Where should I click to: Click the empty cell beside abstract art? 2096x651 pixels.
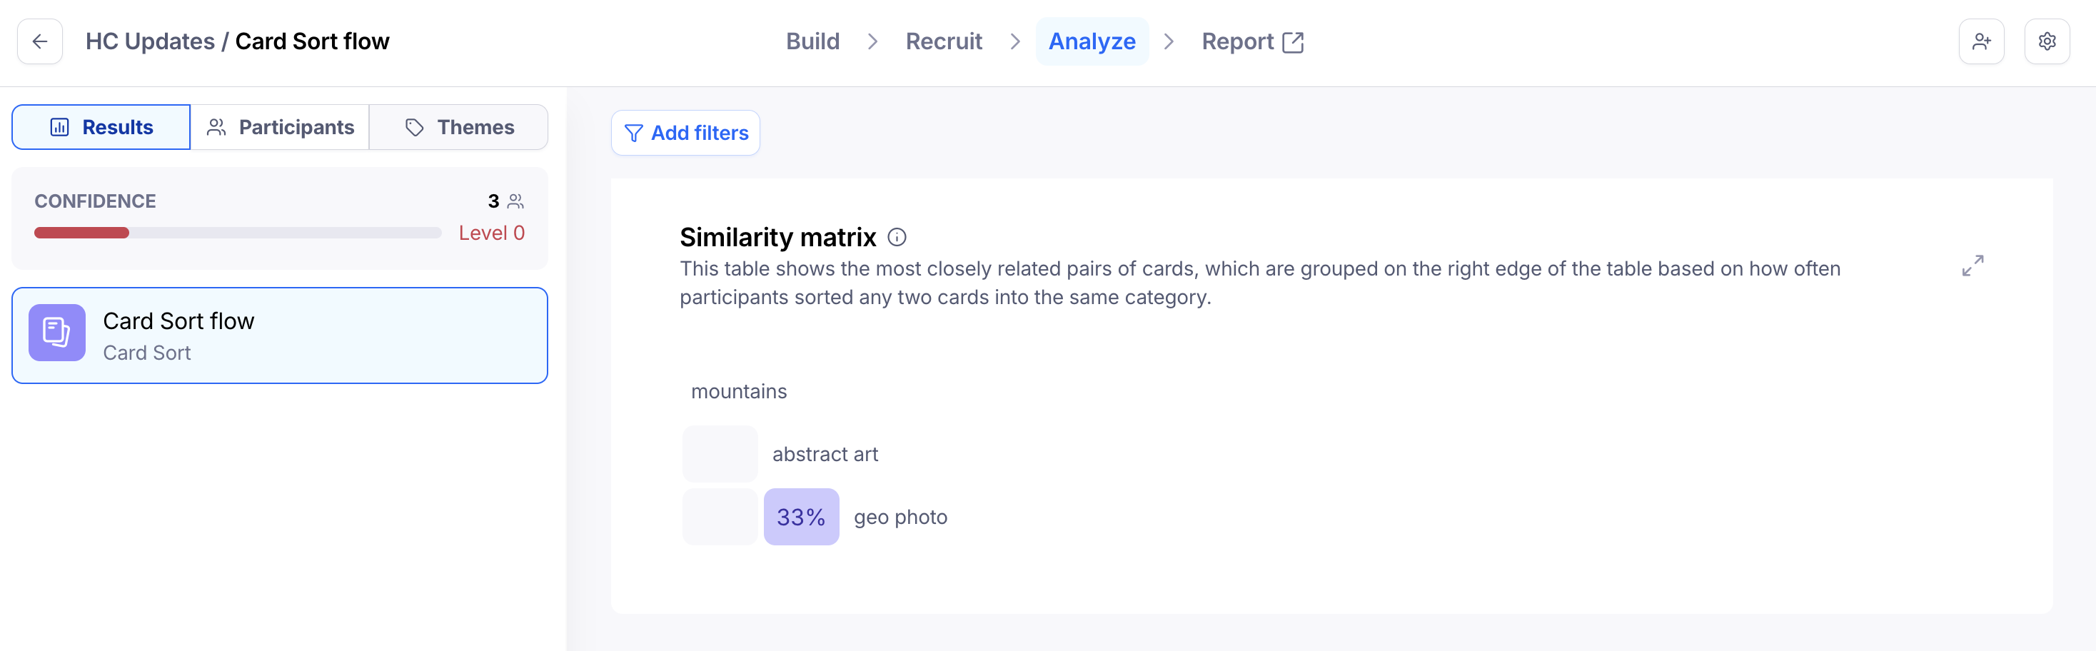point(720,454)
